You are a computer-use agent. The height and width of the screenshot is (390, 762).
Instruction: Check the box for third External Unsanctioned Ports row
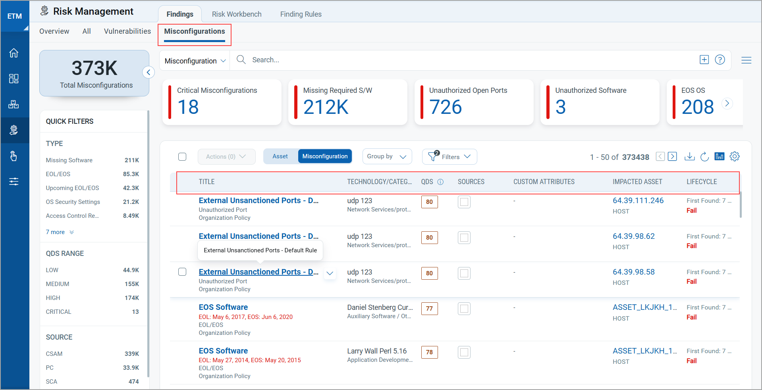tap(182, 272)
